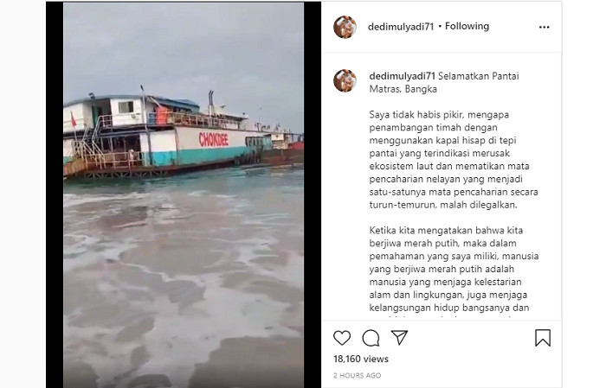Share post using the paper plane icon
This screenshot has height=388, width=606.
(x=399, y=337)
